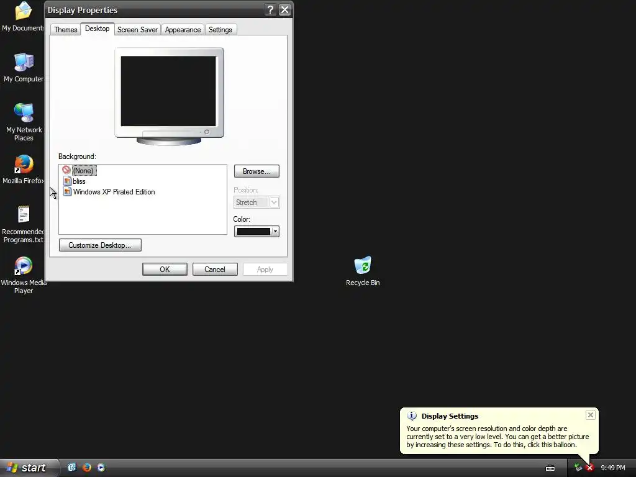Dismiss the Display Settings balloon
Image resolution: width=636 pixels, height=477 pixels.
coord(591,415)
